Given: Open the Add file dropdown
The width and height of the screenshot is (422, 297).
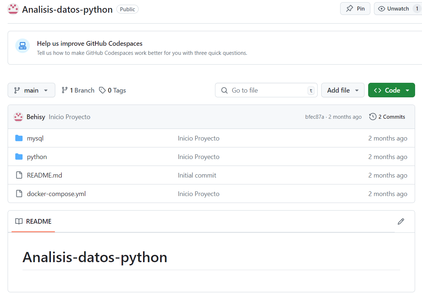Looking at the screenshot, I should pos(343,90).
